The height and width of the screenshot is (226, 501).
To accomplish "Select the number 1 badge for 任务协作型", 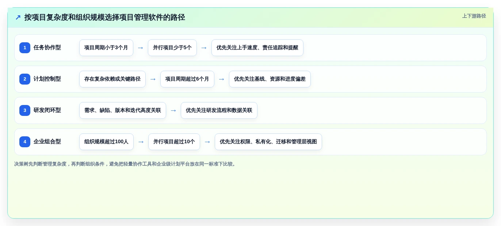I will coord(25,48).
